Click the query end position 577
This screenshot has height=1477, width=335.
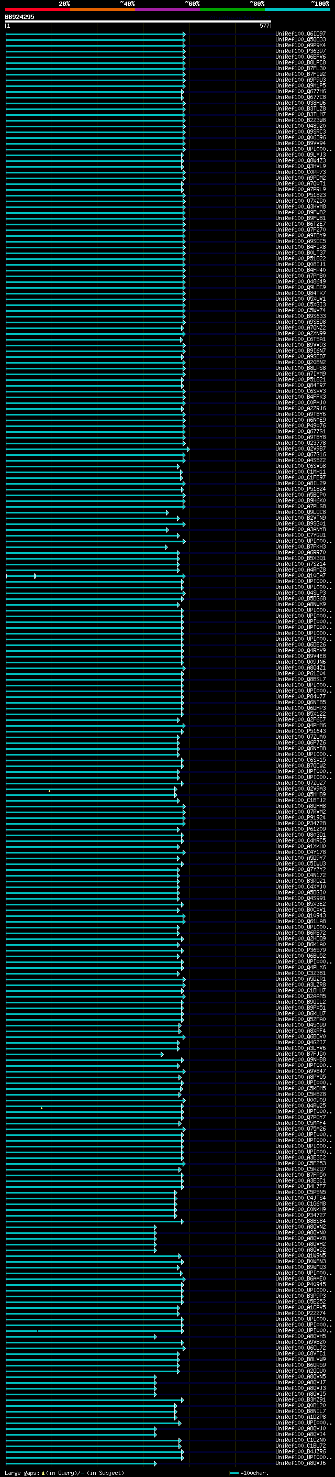264,26
